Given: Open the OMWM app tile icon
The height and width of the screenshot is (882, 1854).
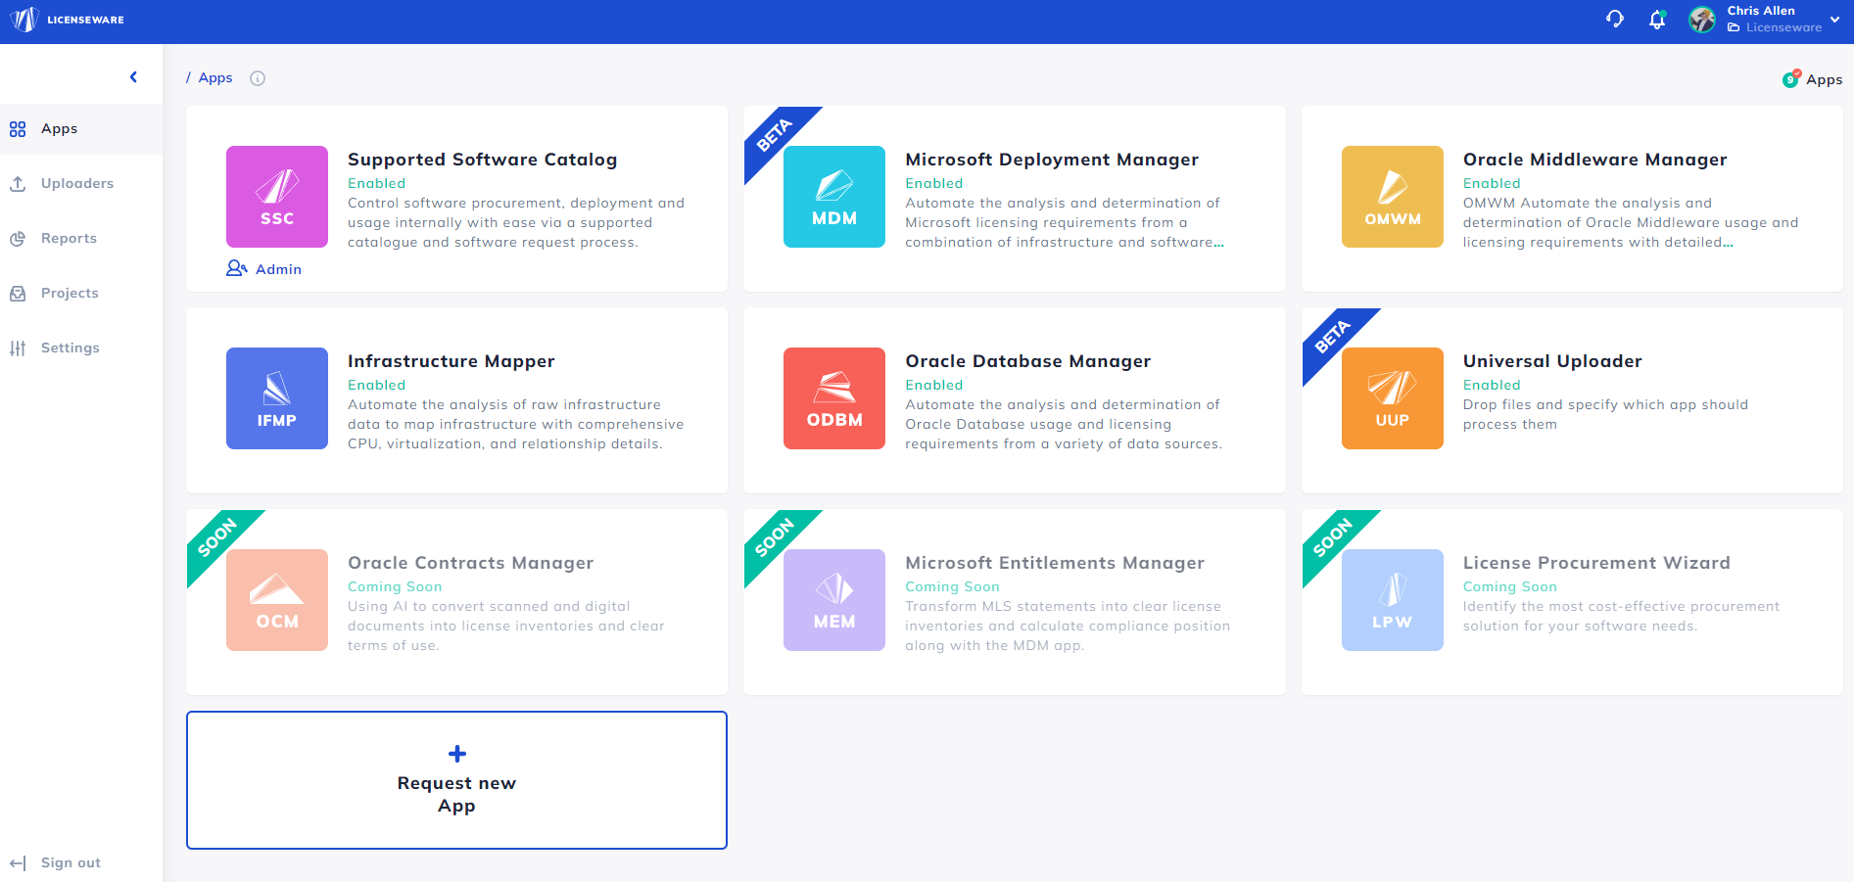Looking at the screenshot, I should pos(1393,197).
